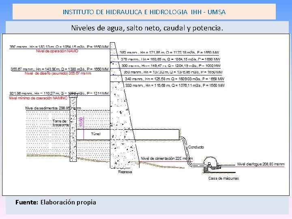Select the '350 msnm, Hn = 137,32 m' row
Screen dimensions: 292x219
(173, 72)
